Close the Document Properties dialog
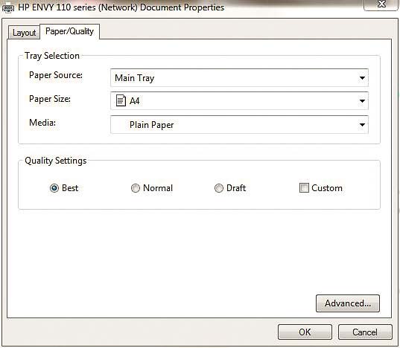The height and width of the screenshot is (348, 400). click(381, 4)
